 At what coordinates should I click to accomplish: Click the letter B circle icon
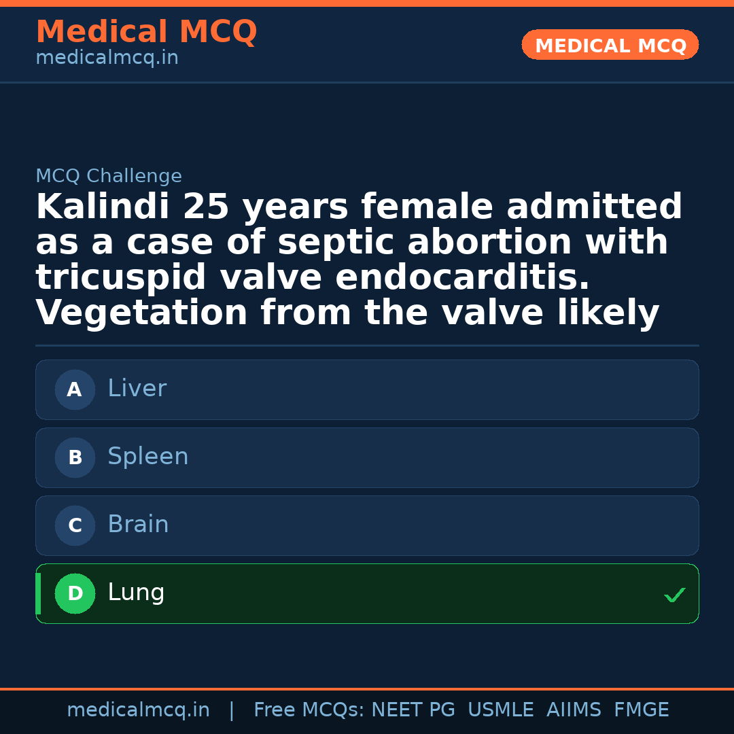[75, 458]
